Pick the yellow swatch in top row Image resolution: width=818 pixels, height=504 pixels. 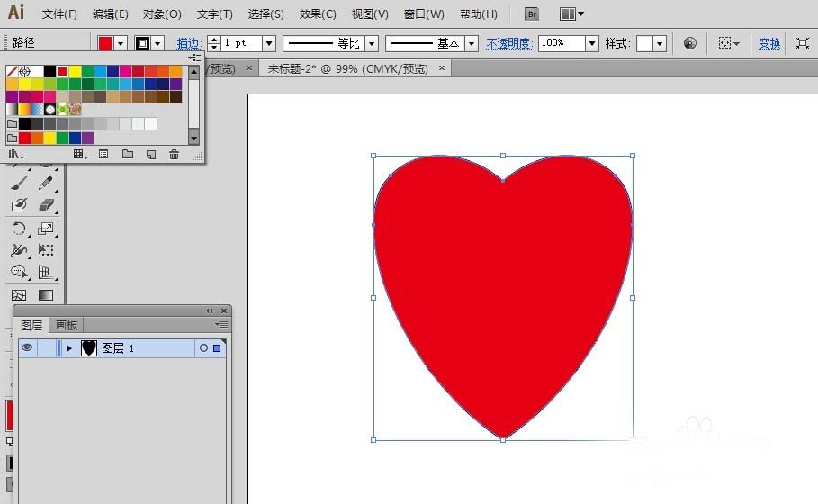click(x=76, y=71)
